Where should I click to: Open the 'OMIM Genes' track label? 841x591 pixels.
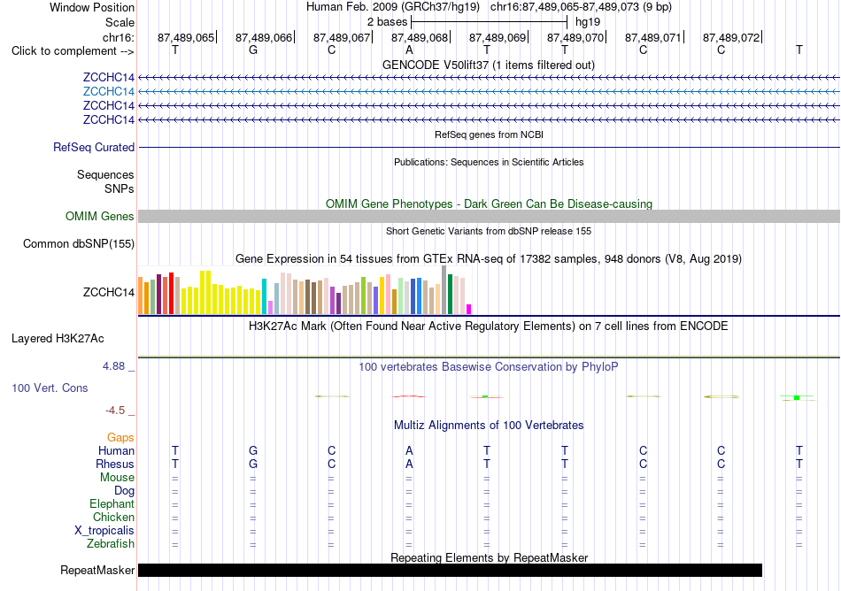(99, 217)
